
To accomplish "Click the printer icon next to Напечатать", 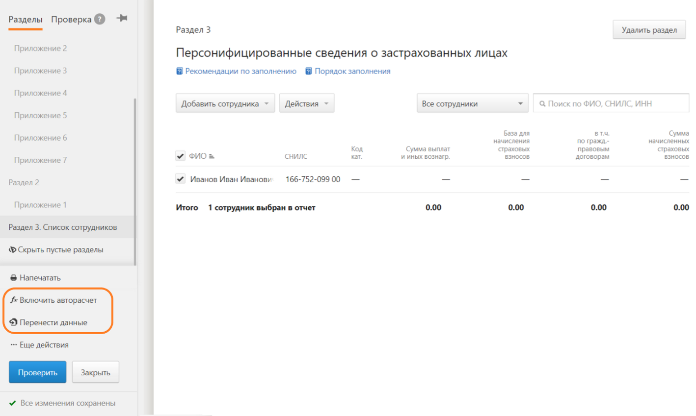I will 13,278.
